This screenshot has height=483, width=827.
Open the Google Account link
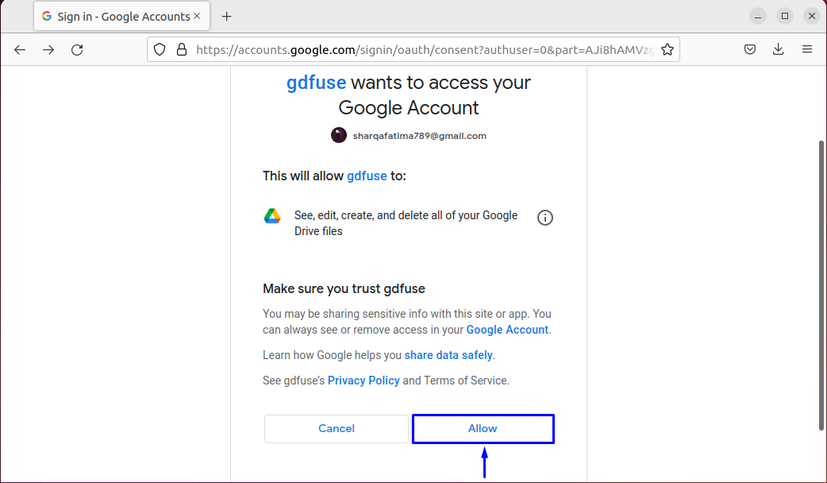[x=507, y=330]
